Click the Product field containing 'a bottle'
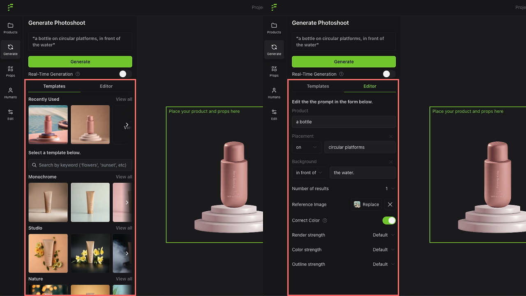The width and height of the screenshot is (526, 296). pyautogui.click(x=344, y=122)
